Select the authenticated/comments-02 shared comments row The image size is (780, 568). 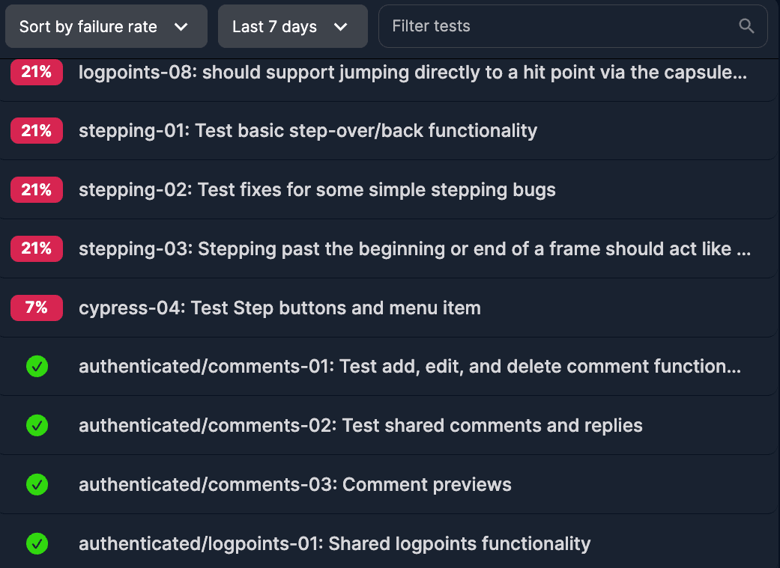tap(360, 425)
